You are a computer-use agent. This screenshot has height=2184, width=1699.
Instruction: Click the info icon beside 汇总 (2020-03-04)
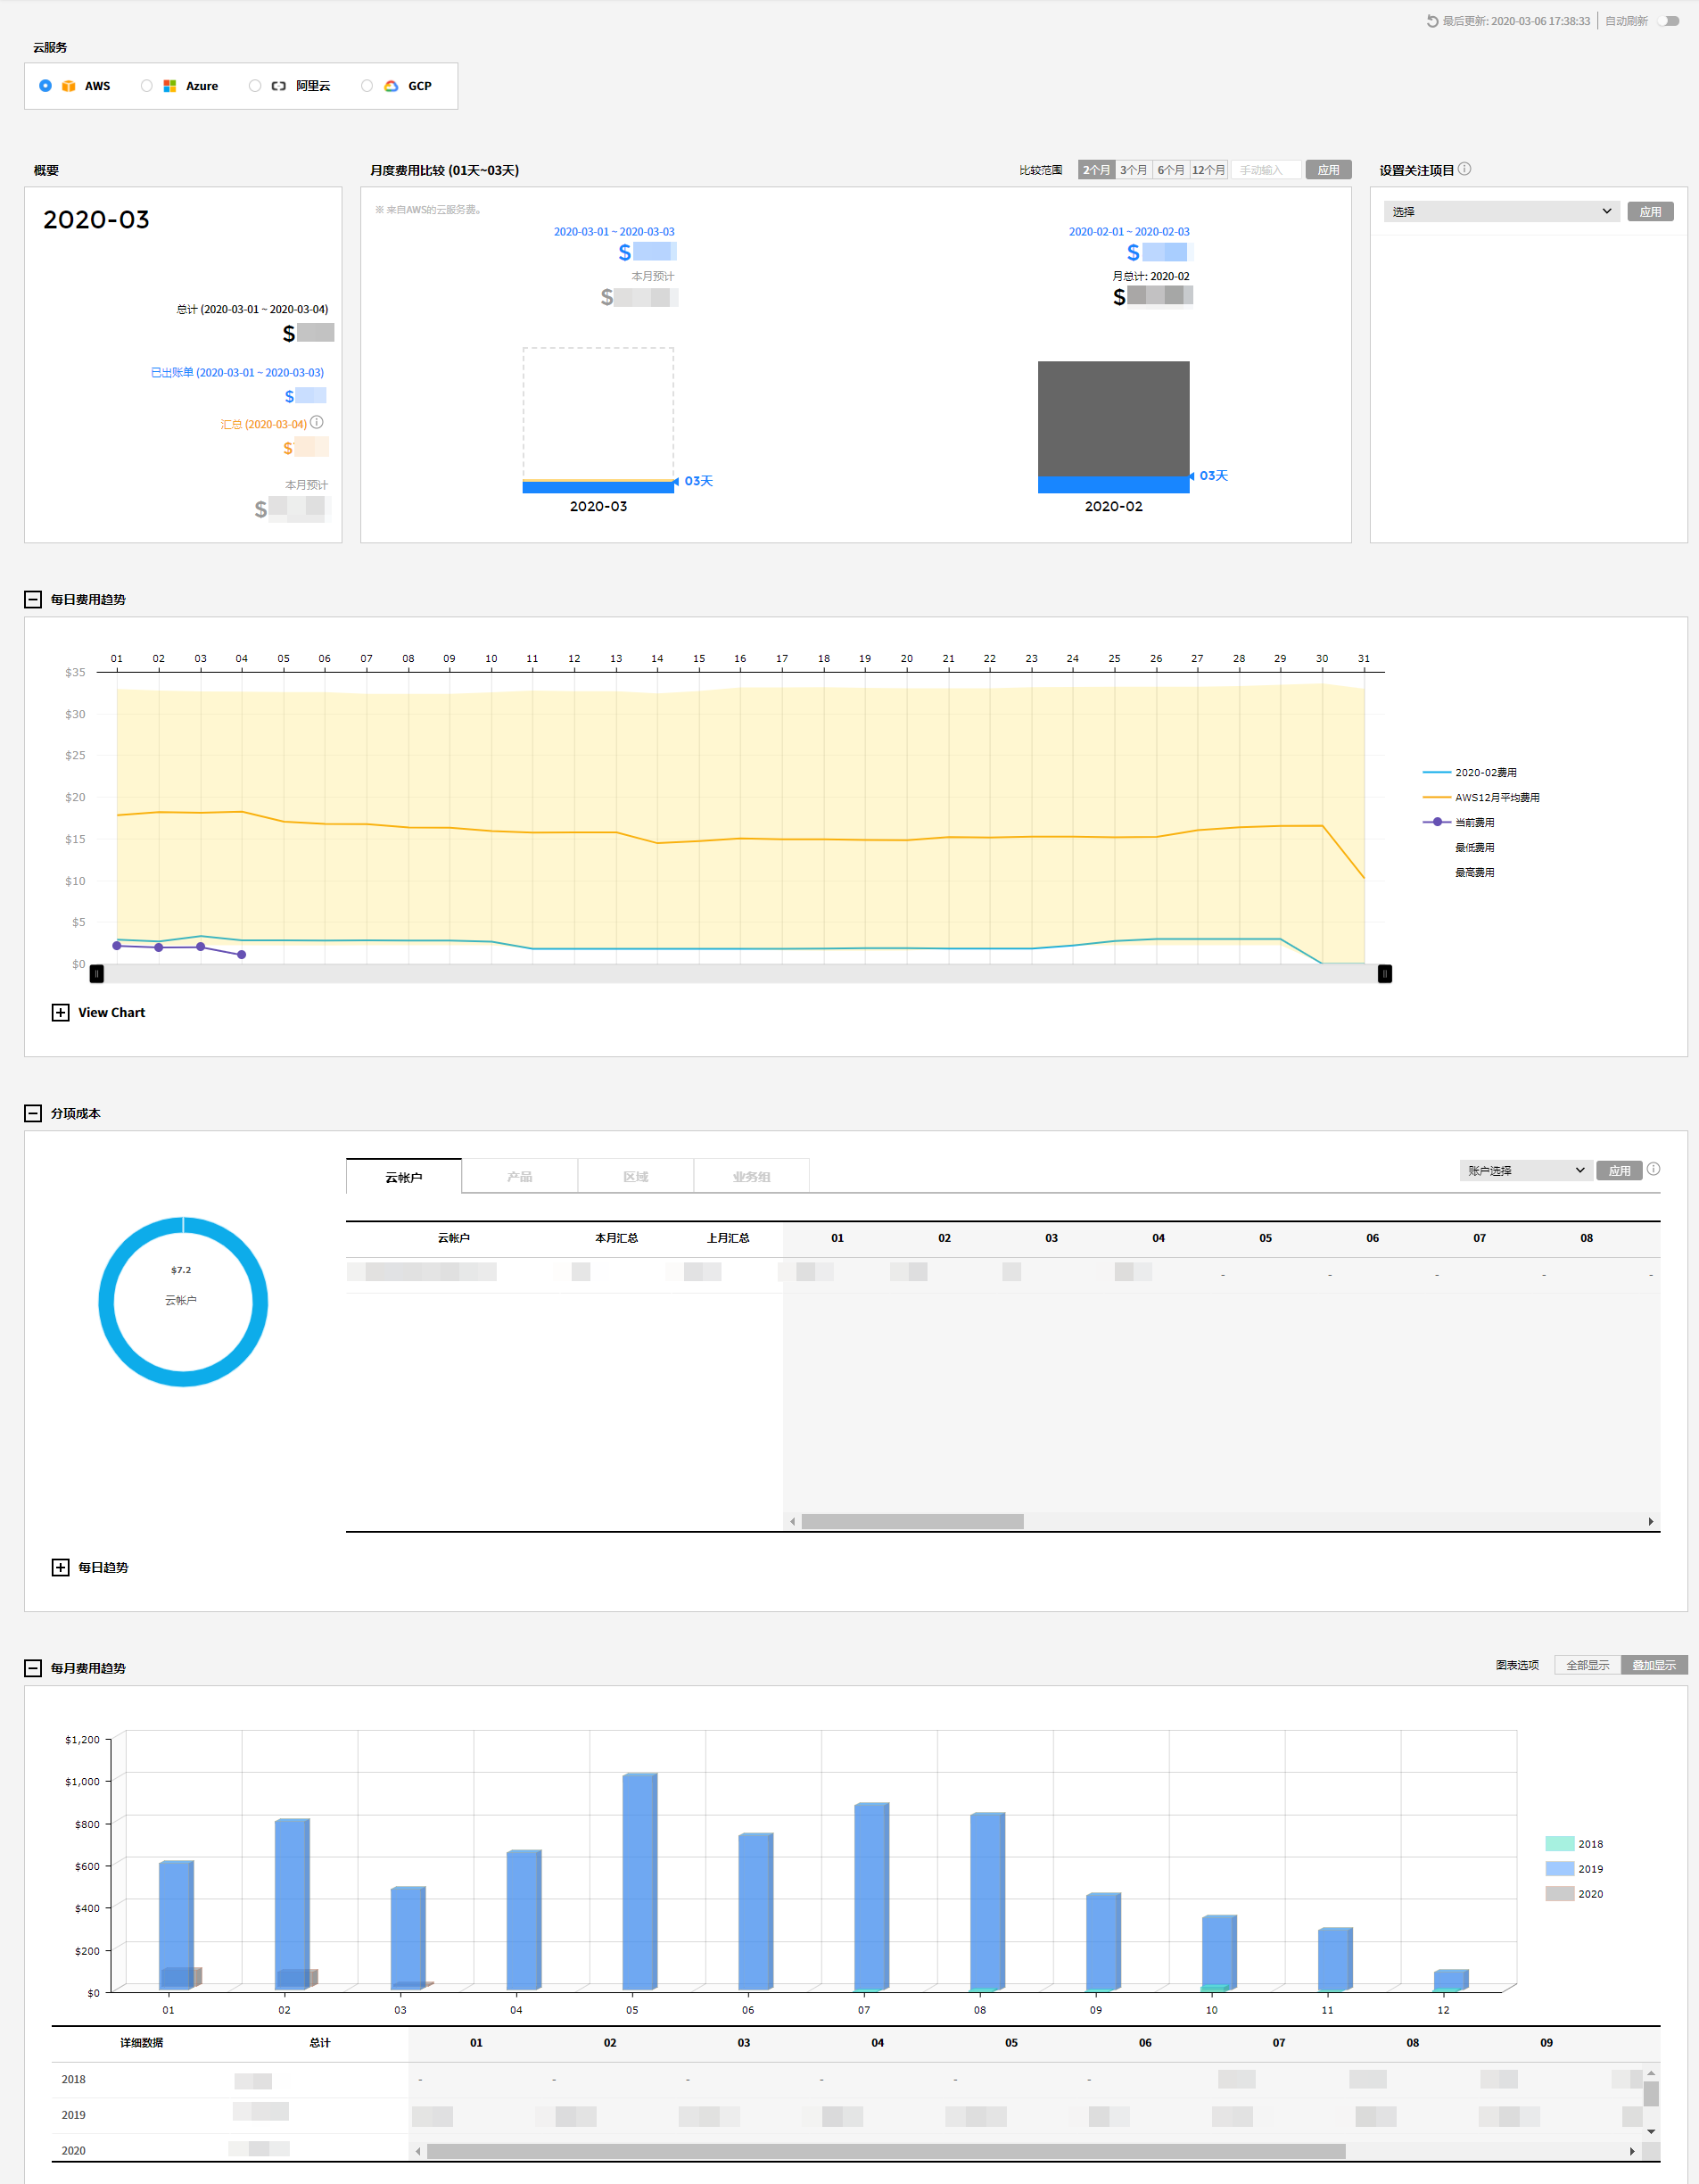(317, 423)
